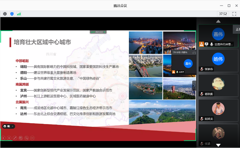This screenshot has height=148, width=240.
Task: Click the muted mic icon beside 张涵
Action: click(202, 144)
